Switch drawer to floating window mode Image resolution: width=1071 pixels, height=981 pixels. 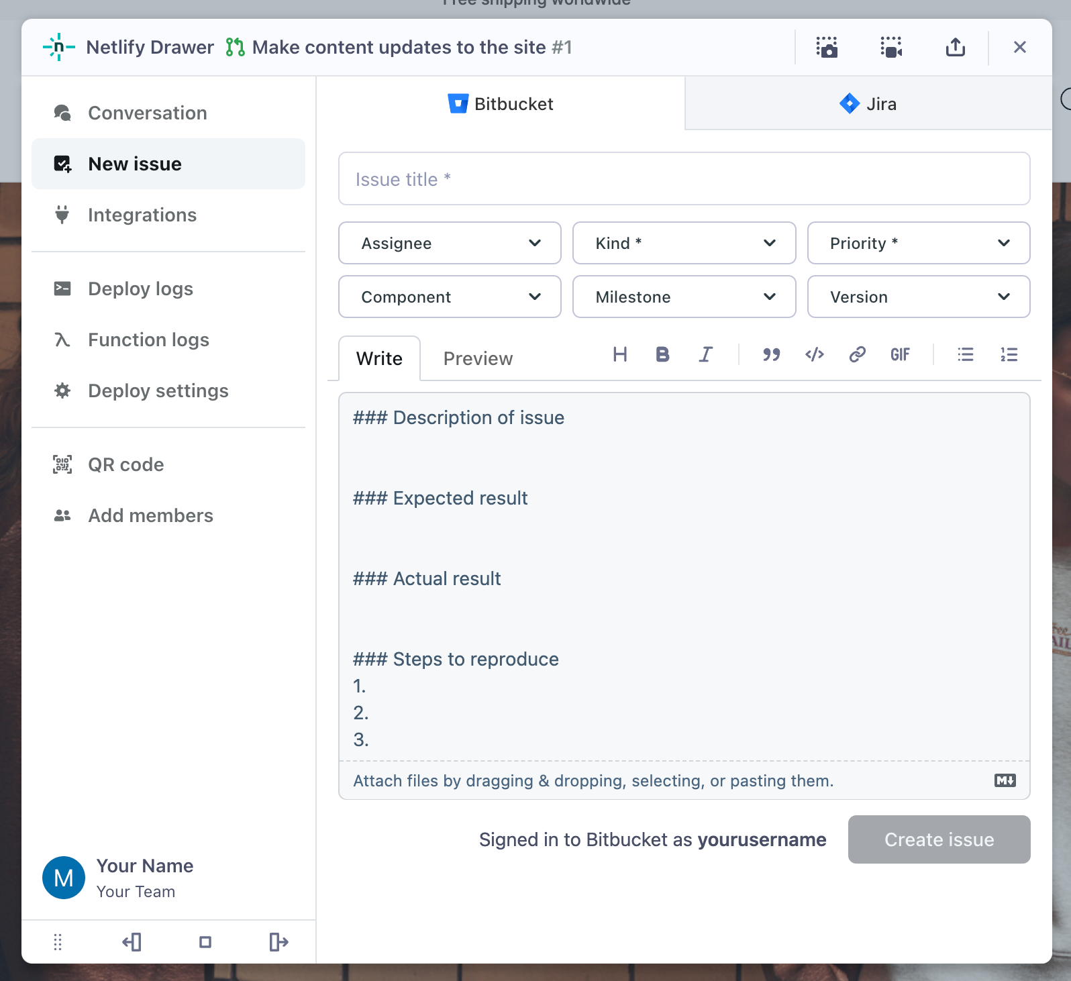pos(205,942)
